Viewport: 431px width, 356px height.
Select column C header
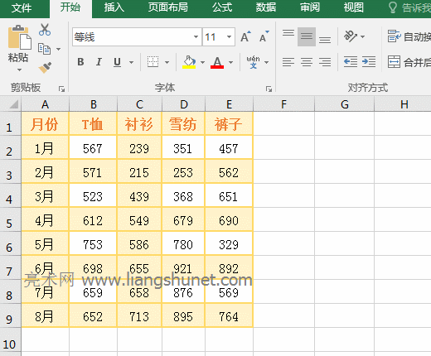139,104
